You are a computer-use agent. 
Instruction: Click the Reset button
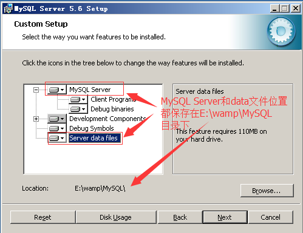(x=43, y=217)
